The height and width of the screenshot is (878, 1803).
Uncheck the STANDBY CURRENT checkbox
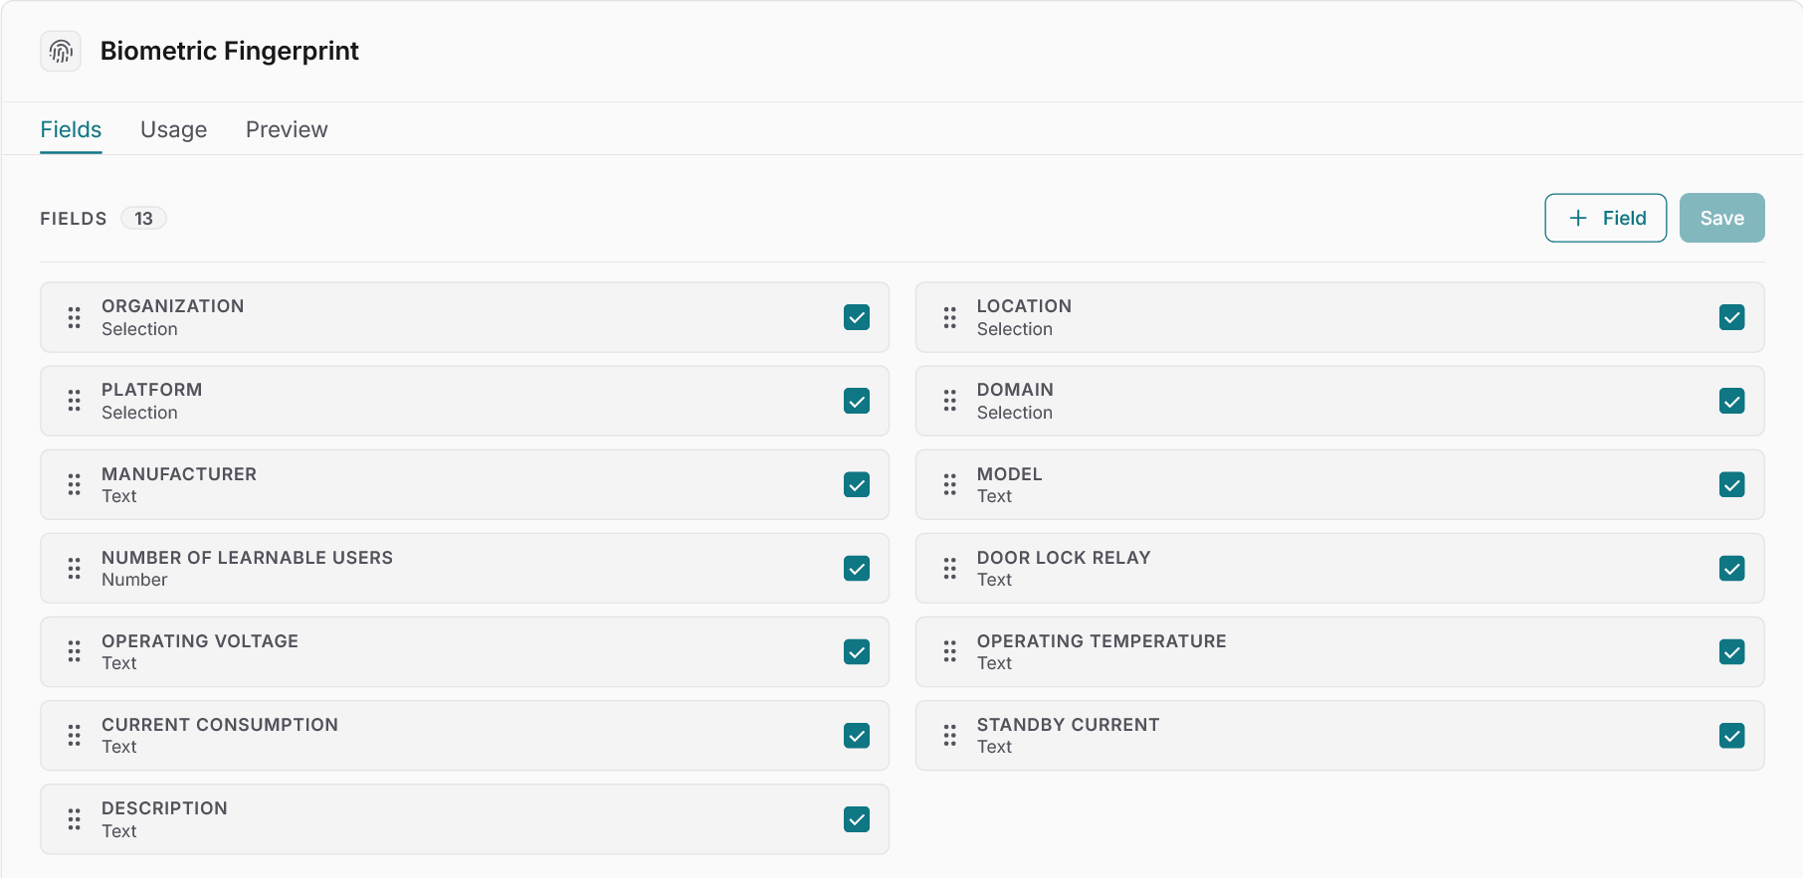coord(1732,735)
